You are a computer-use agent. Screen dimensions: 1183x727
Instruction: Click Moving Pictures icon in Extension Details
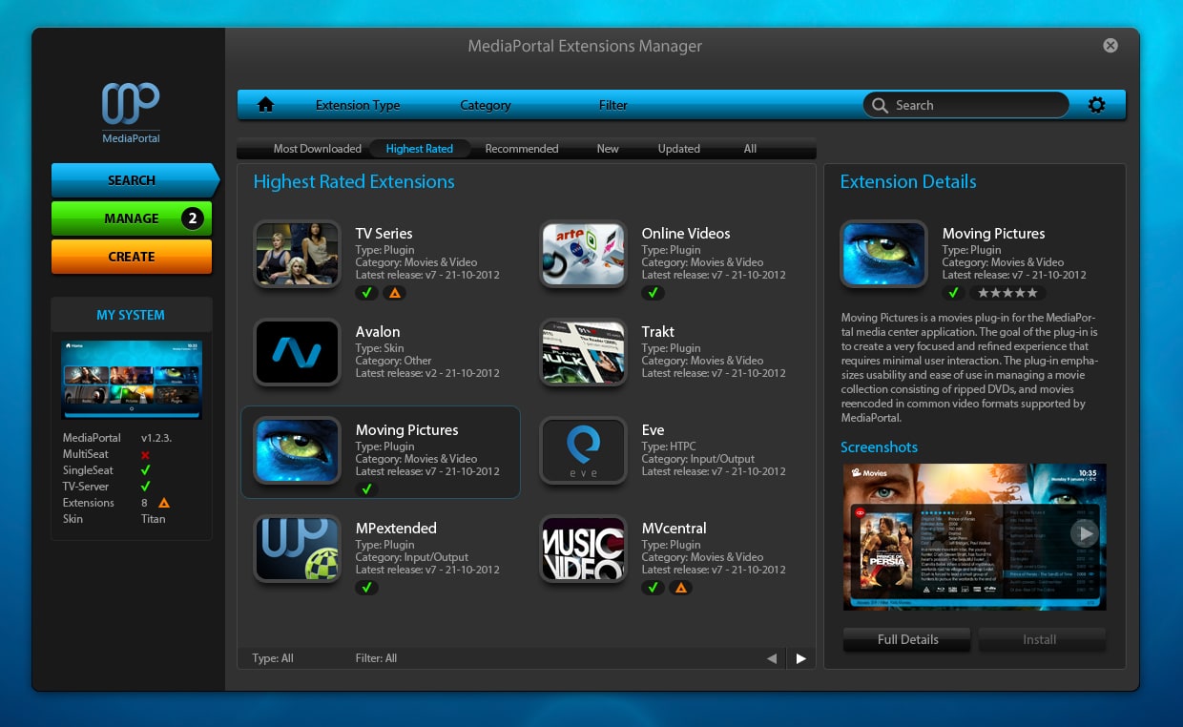pyautogui.click(x=883, y=254)
